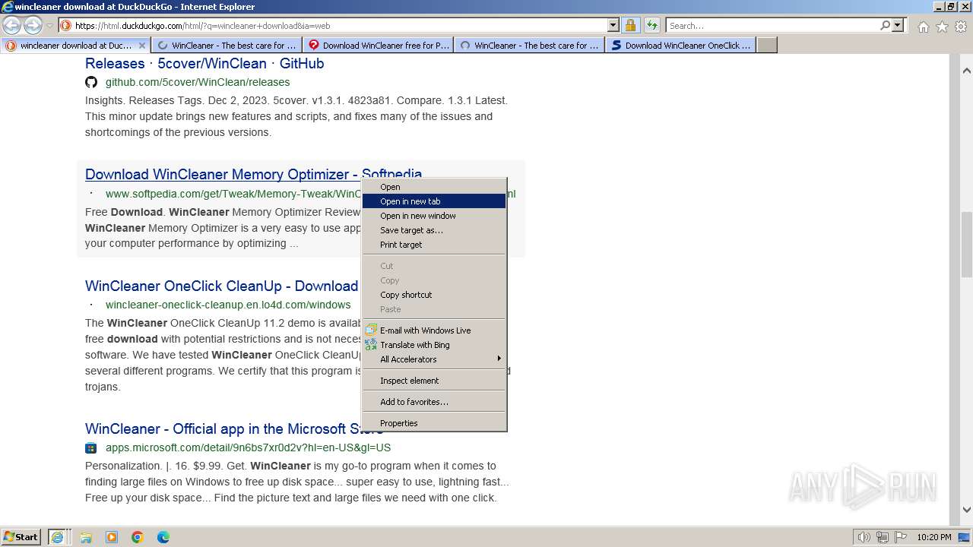Click the address bar URL field
This screenshot has width=973, height=547.
340,26
